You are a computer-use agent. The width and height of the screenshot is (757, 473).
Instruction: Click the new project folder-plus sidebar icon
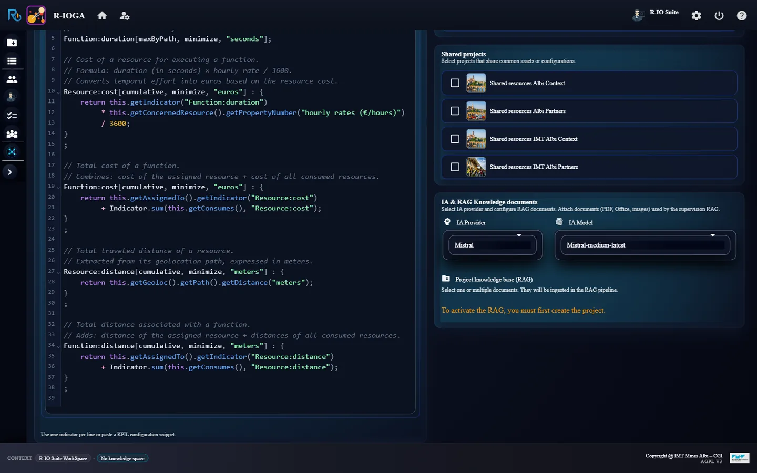point(12,43)
